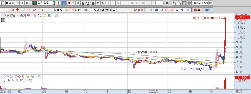
Task: Click the 135,358백만 trading value
Action: click(100, 10)
